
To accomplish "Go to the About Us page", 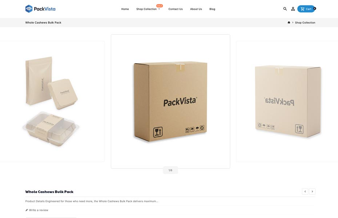I will pyautogui.click(x=196, y=9).
